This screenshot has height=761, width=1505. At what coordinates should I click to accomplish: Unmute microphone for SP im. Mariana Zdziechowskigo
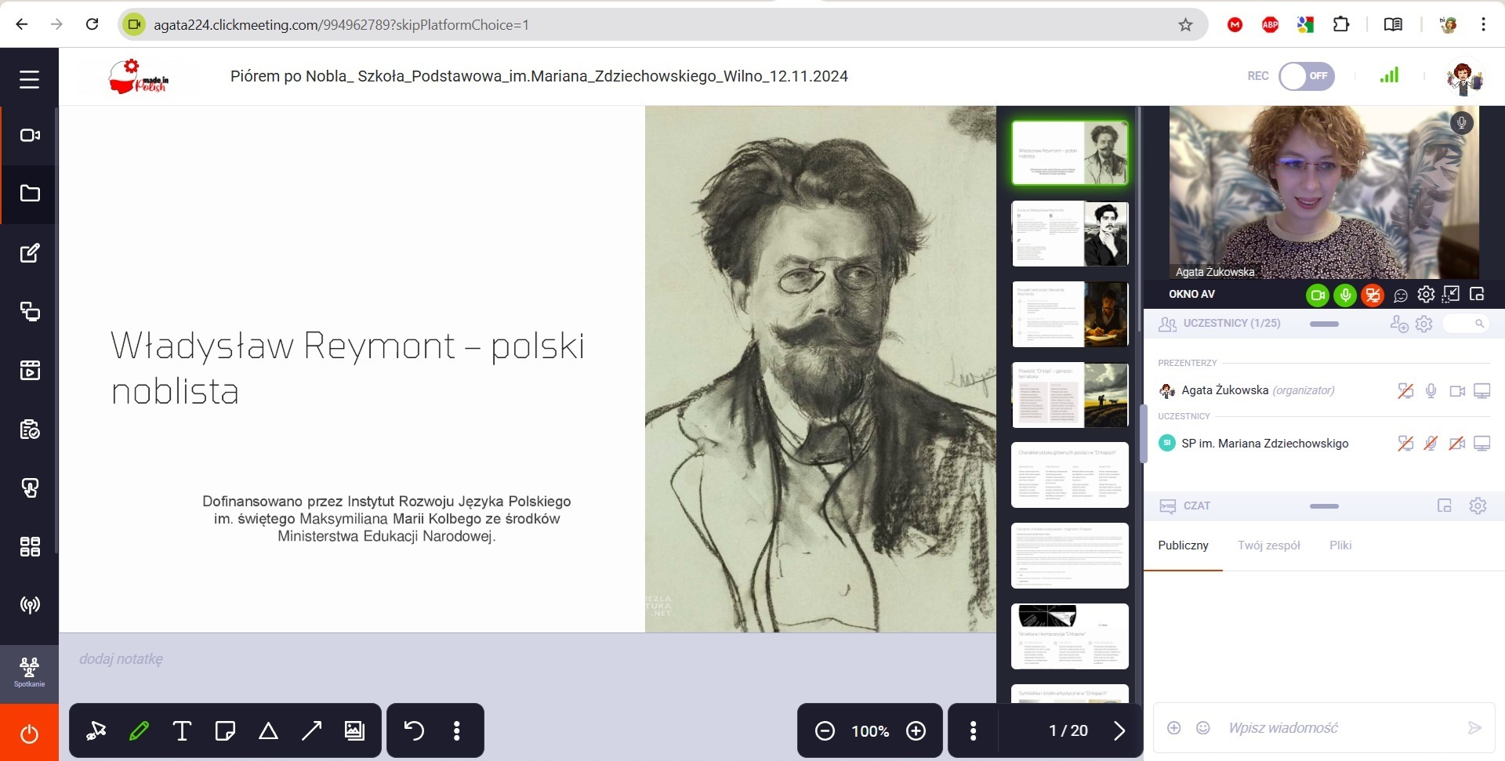click(x=1431, y=444)
